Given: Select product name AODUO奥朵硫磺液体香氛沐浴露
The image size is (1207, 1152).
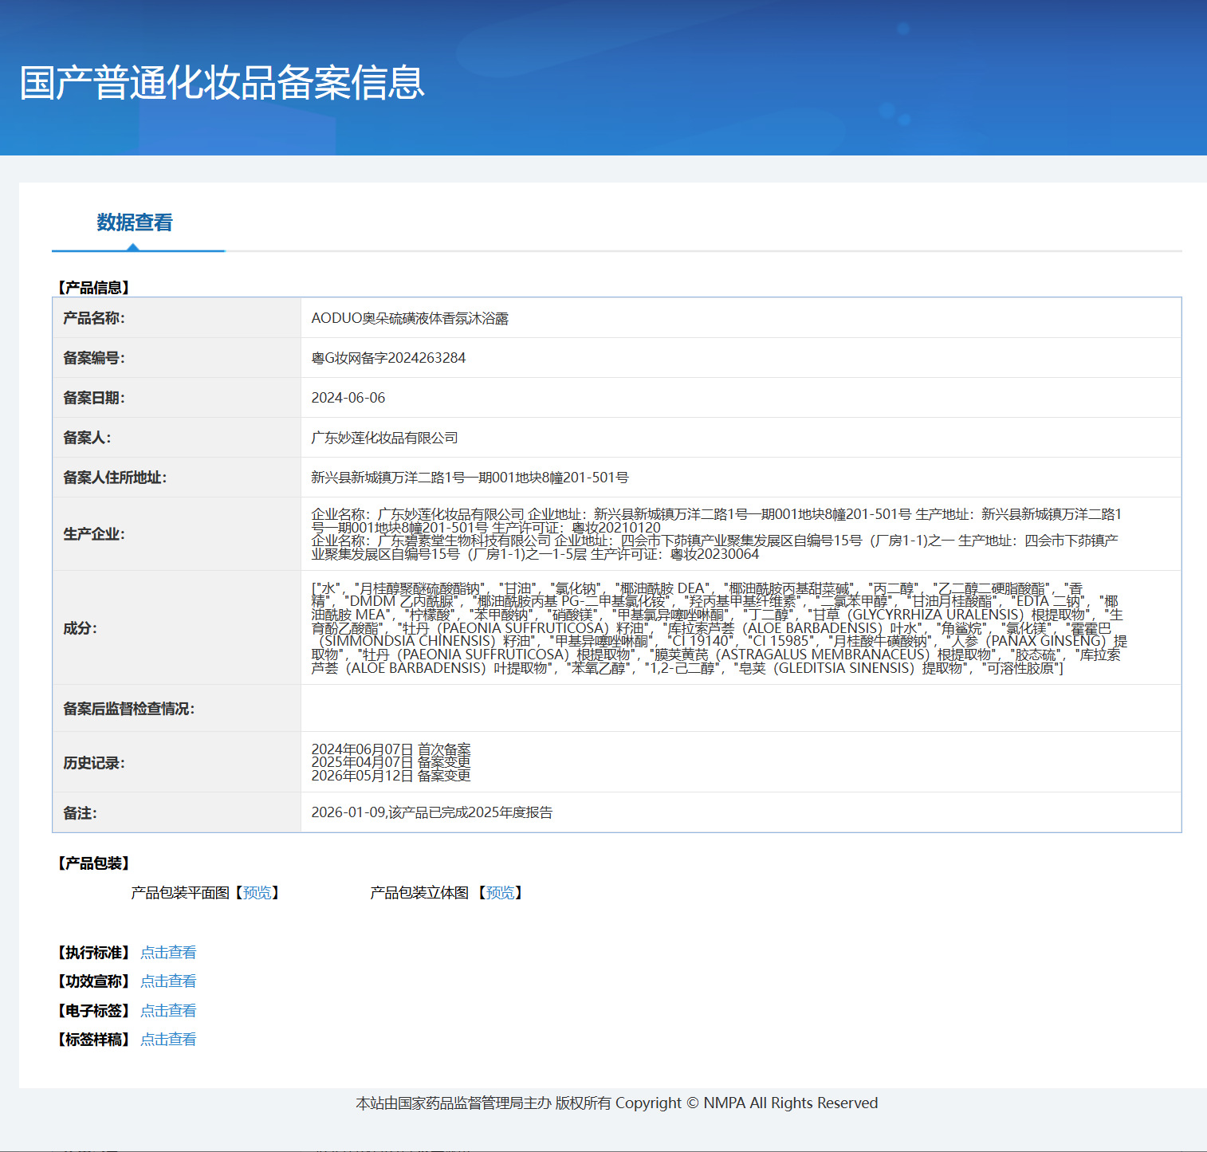Looking at the screenshot, I should pyautogui.click(x=410, y=318).
